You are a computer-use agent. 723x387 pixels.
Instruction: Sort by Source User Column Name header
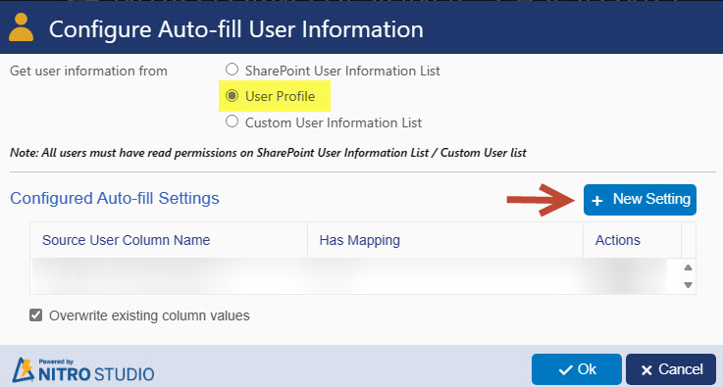pos(126,240)
